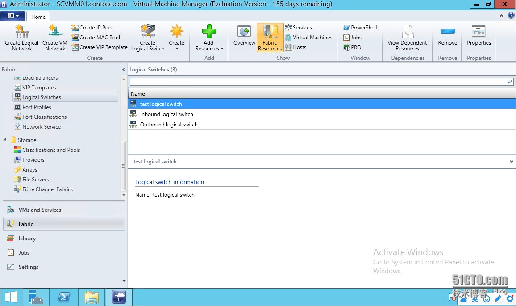Viewport: 516px width, 306px height.
Task: Open Jobs workspace
Action: point(64,253)
